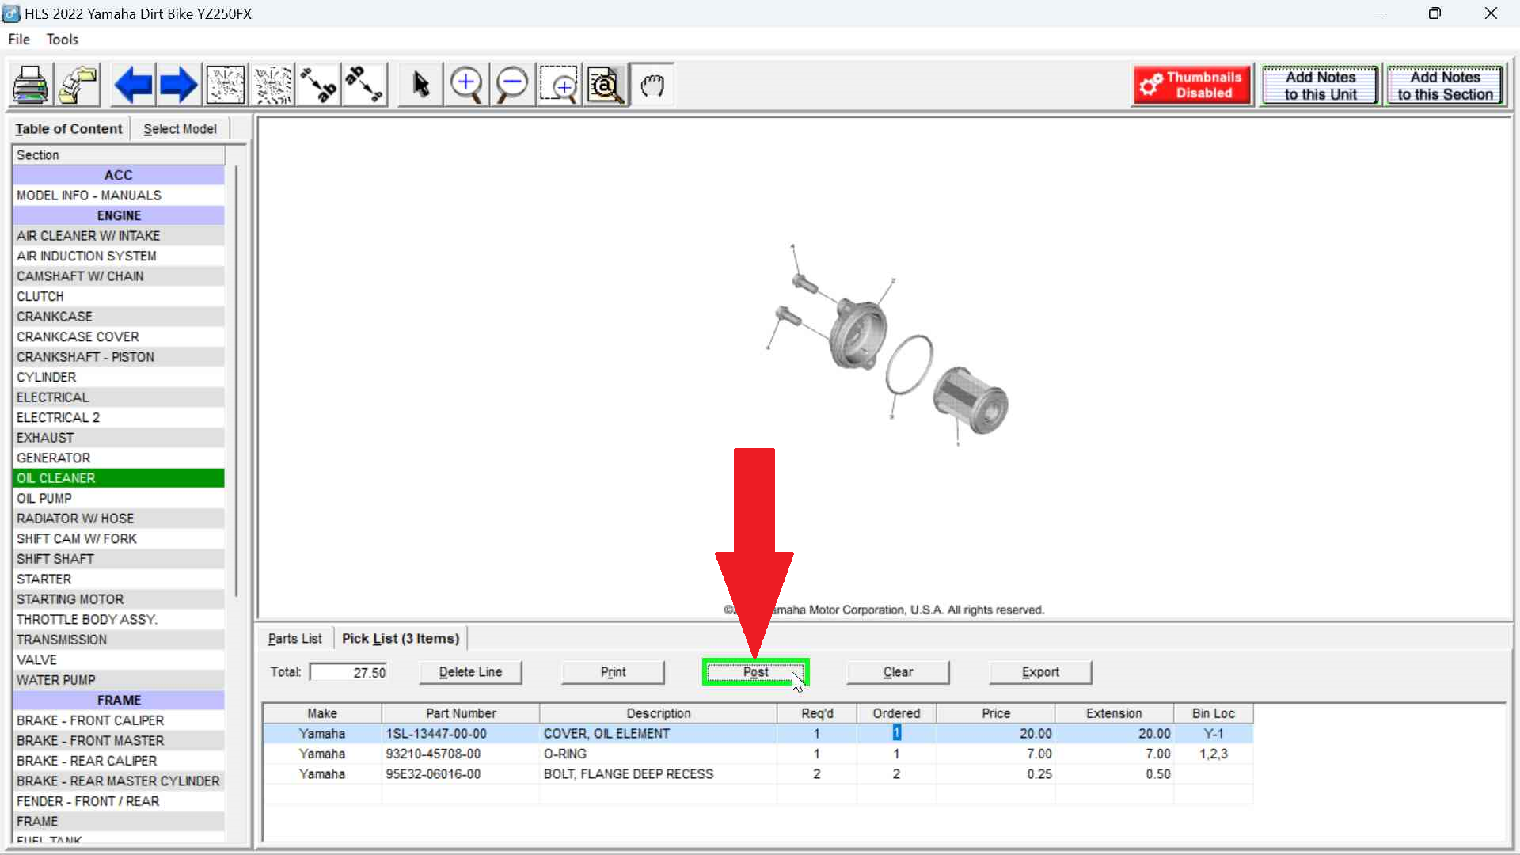Screen dimensions: 1520x855
Task: Switch to the Select Model tab
Action: click(x=180, y=129)
